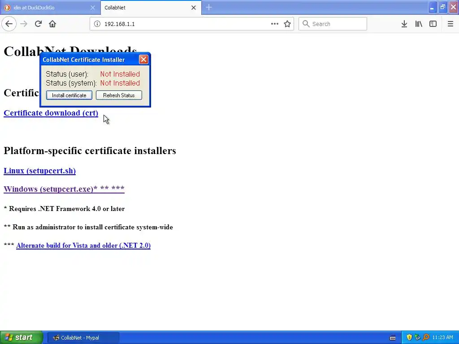Click the network connection tray icon

point(417,338)
